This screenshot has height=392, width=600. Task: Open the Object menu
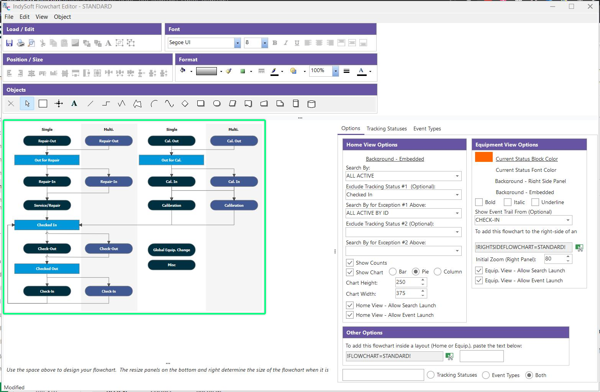[62, 17]
